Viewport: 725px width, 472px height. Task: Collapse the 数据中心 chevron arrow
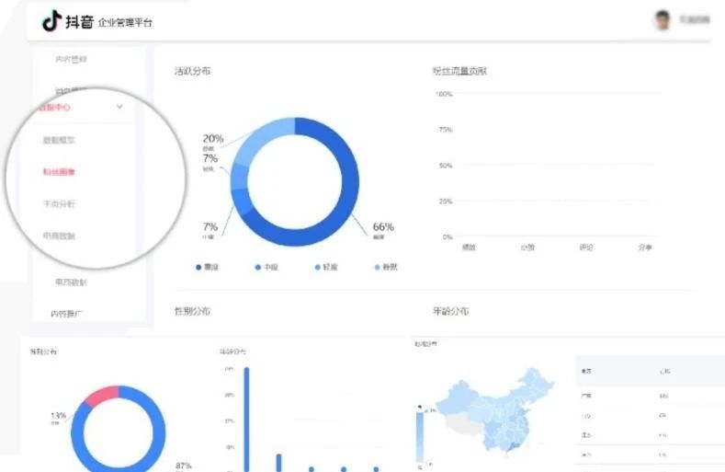[x=119, y=107]
